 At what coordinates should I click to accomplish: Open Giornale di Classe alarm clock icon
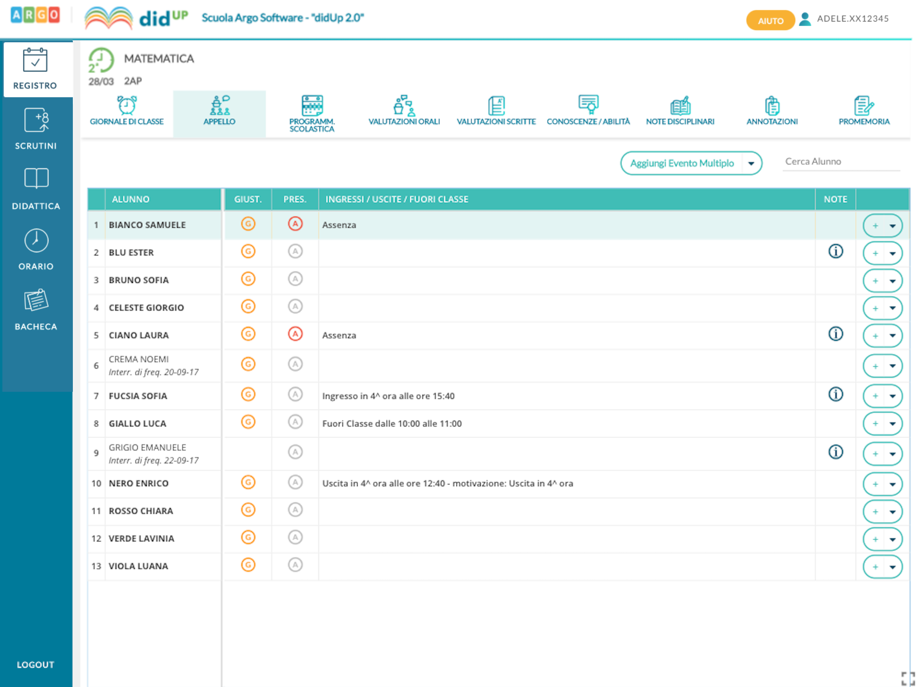(x=127, y=106)
